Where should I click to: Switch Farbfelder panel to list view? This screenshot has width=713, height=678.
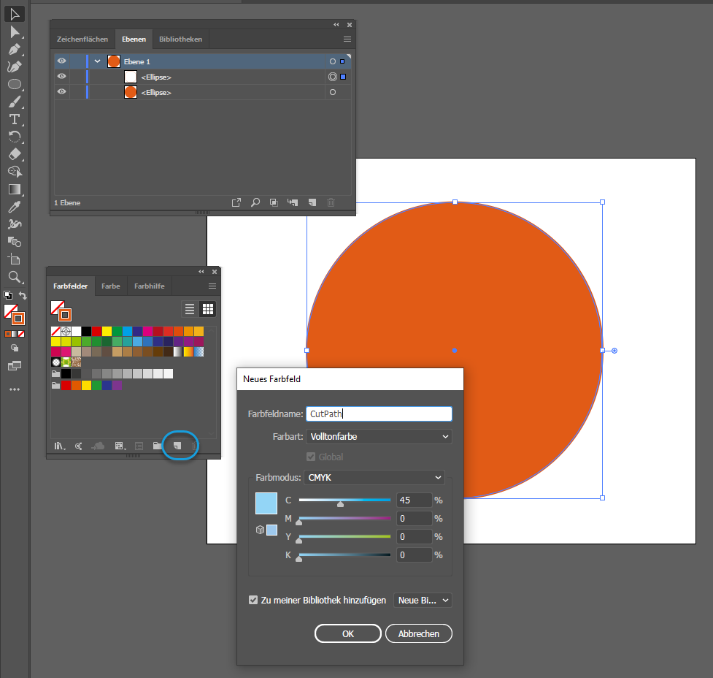tap(190, 309)
